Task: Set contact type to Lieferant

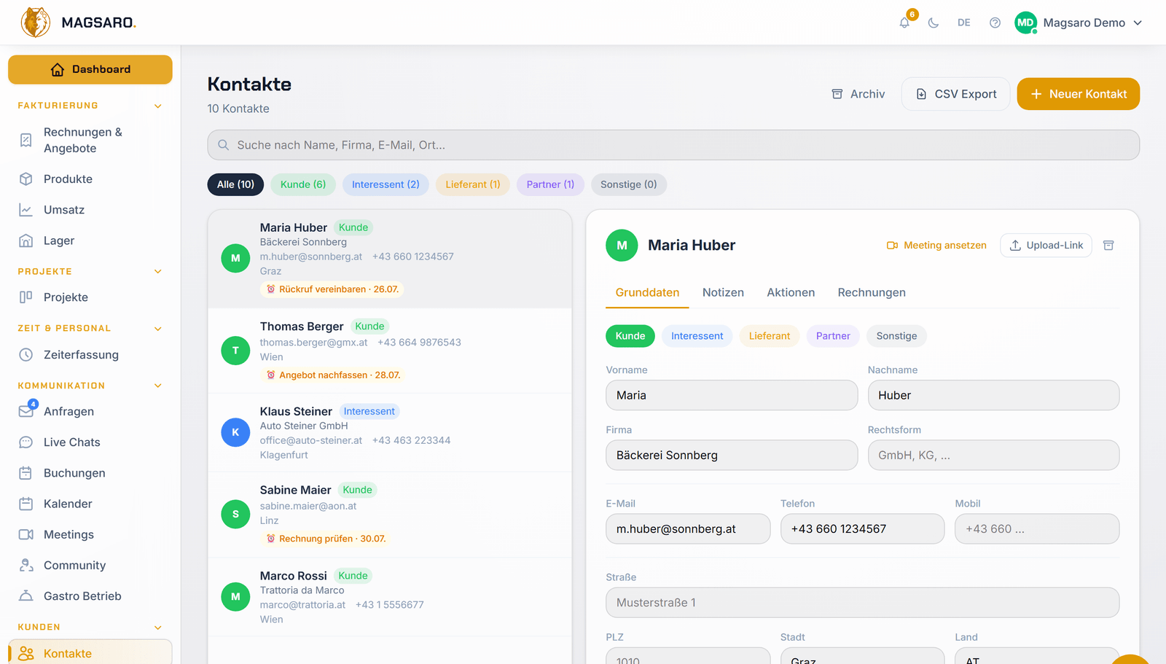Action: tap(770, 336)
